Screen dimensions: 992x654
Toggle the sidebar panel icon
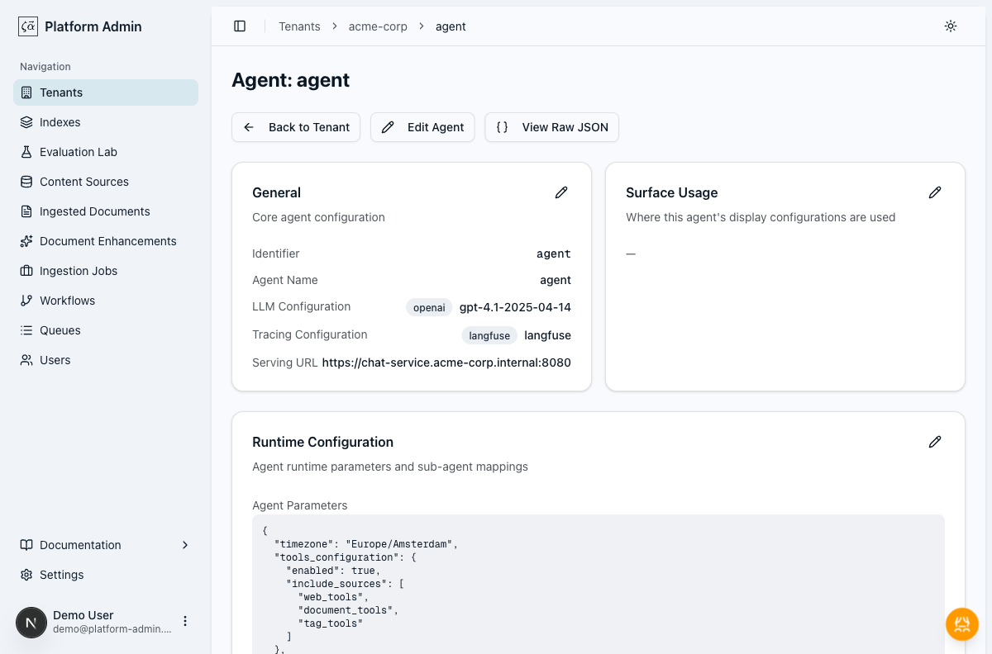(x=240, y=26)
